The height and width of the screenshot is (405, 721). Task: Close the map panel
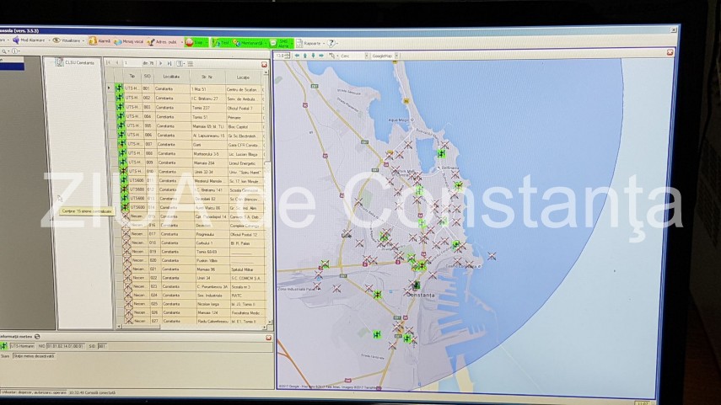[670, 52]
